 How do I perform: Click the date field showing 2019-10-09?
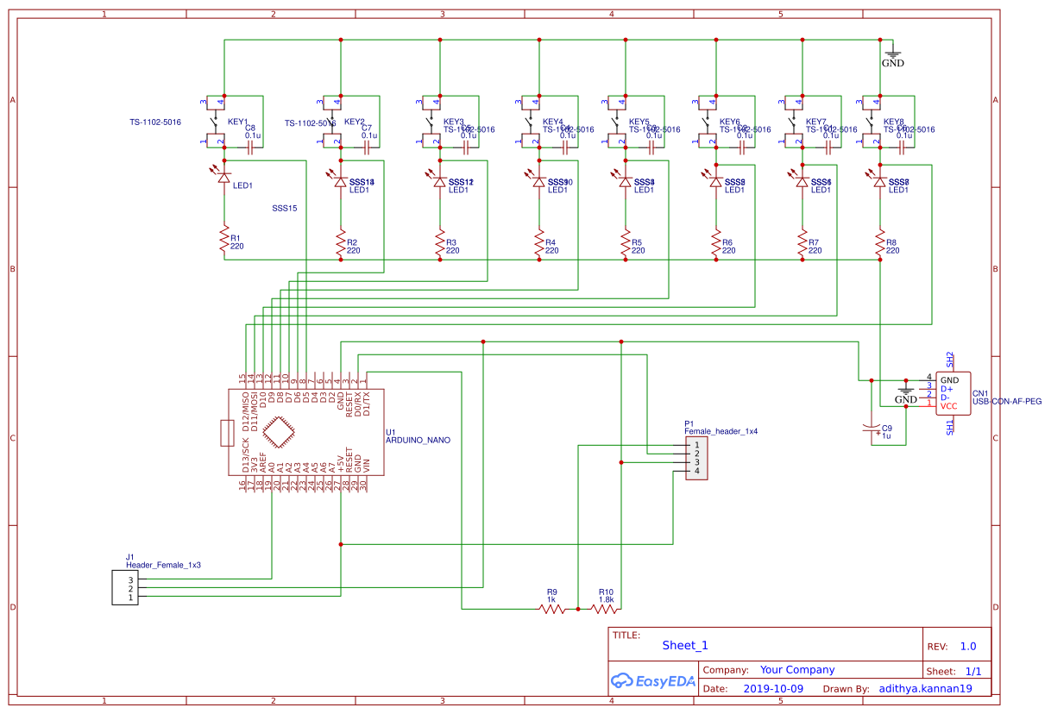[771, 688]
